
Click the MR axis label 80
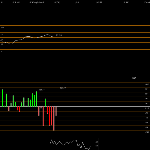click(146, 89)
